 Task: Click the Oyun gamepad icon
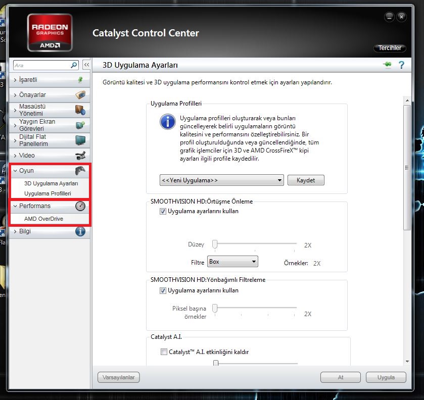(x=80, y=171)
